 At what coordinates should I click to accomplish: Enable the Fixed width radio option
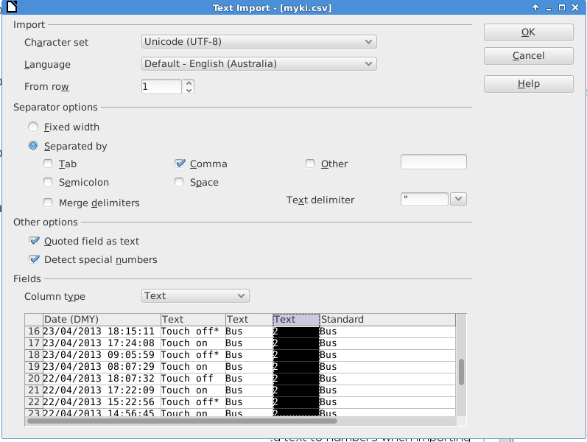[x=34, y=127]
